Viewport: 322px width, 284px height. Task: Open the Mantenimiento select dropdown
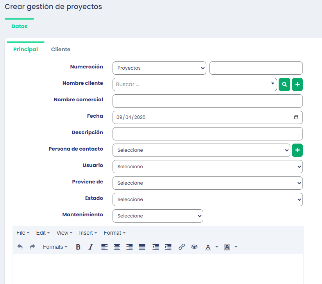pyautogui.click(x=158, y=216)
